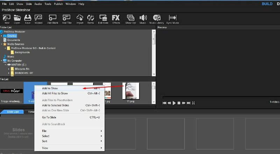Expand the Sort submenu

pyautogui.click(x=69, y=141)
